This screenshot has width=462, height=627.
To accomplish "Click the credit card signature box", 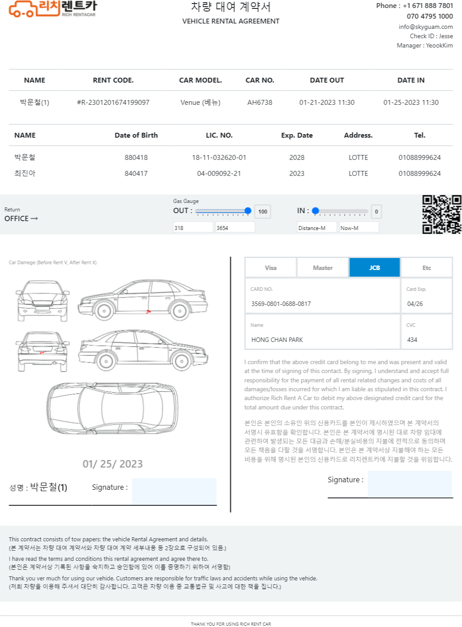I will click(x=410, y=484).
